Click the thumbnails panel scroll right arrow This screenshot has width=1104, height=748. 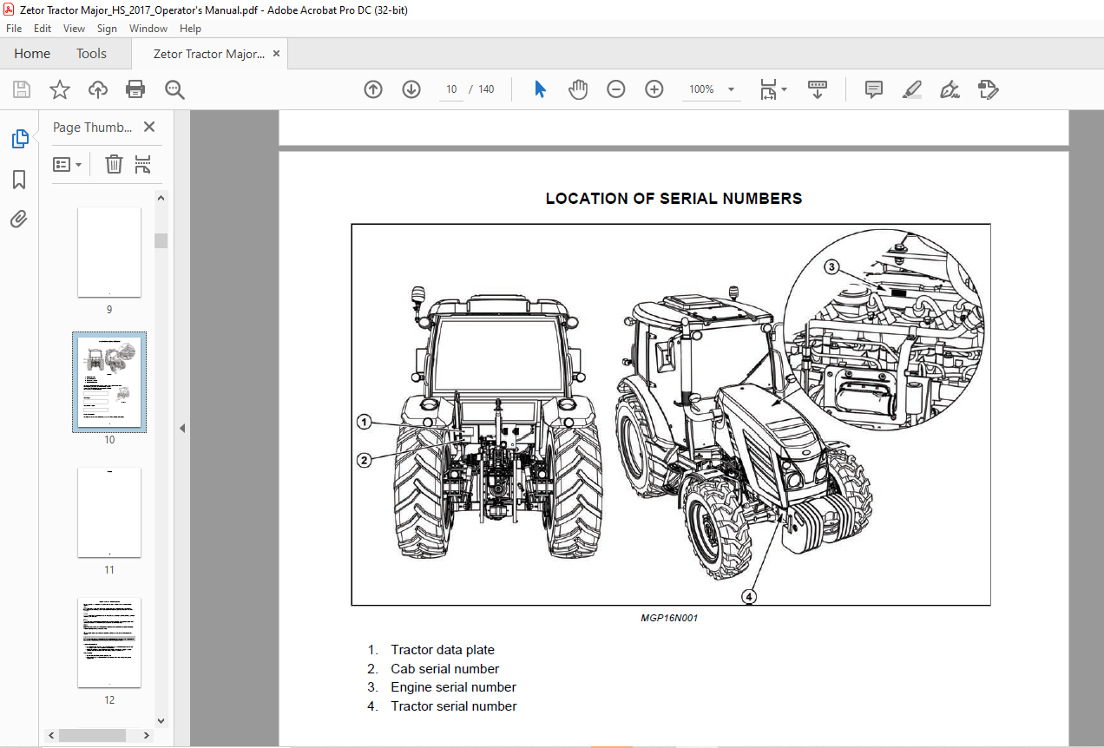coord(148,735)
